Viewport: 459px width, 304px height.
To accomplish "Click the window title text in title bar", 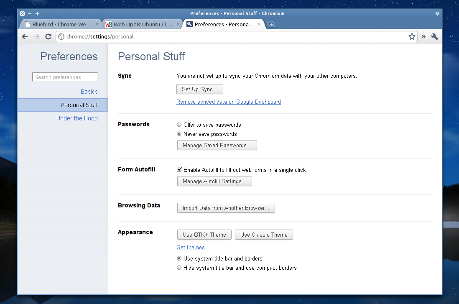I will [x=237, y=13].
